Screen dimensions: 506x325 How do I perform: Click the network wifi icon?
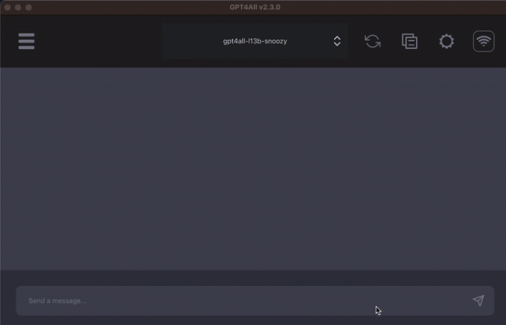(483, 41)
